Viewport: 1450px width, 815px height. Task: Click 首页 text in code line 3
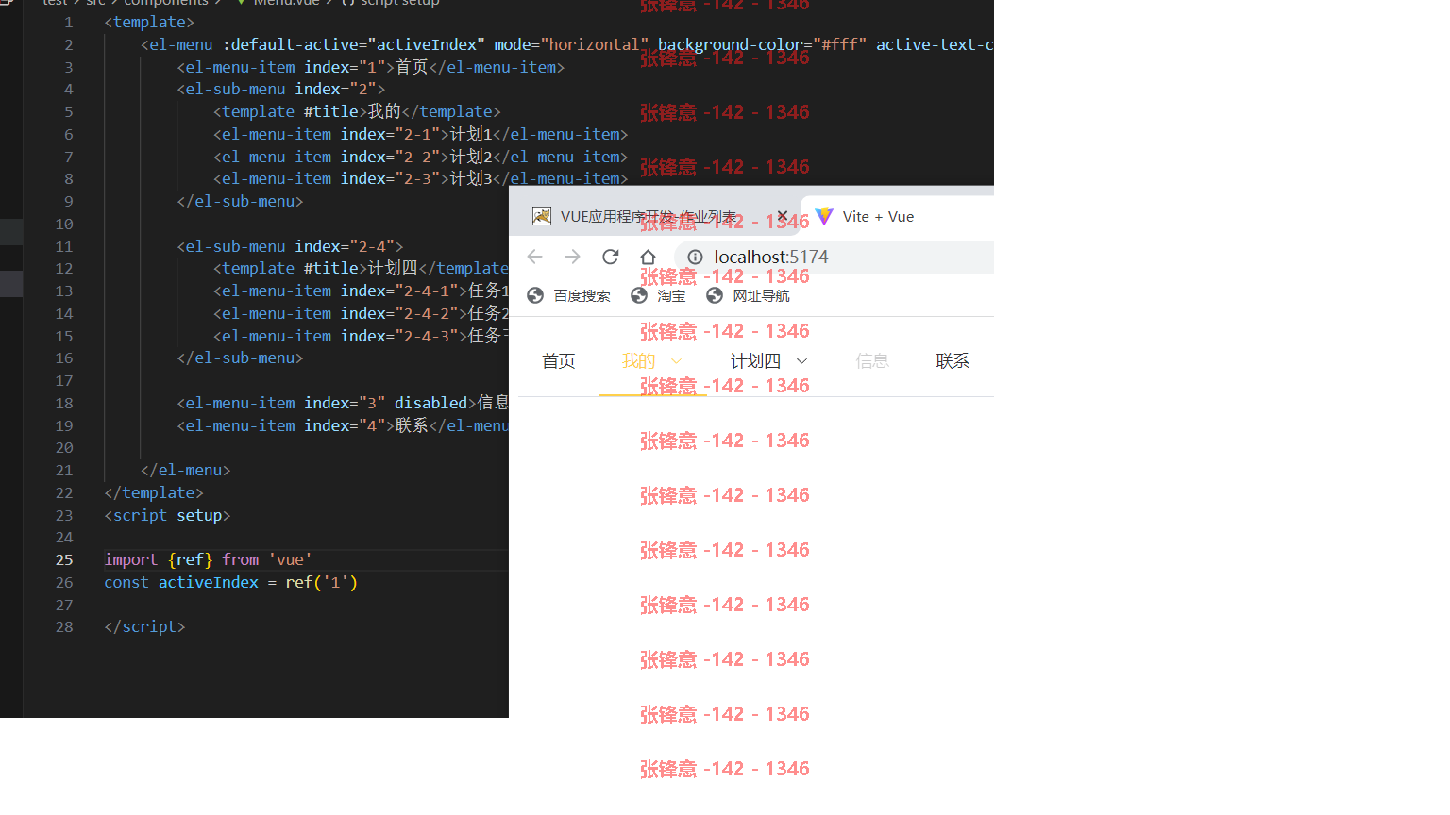412,68
